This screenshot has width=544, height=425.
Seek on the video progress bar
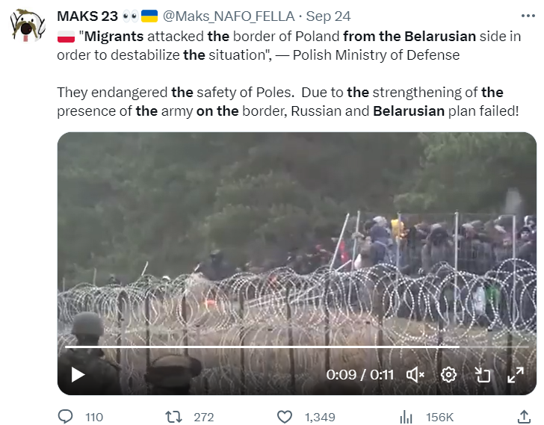297,347
